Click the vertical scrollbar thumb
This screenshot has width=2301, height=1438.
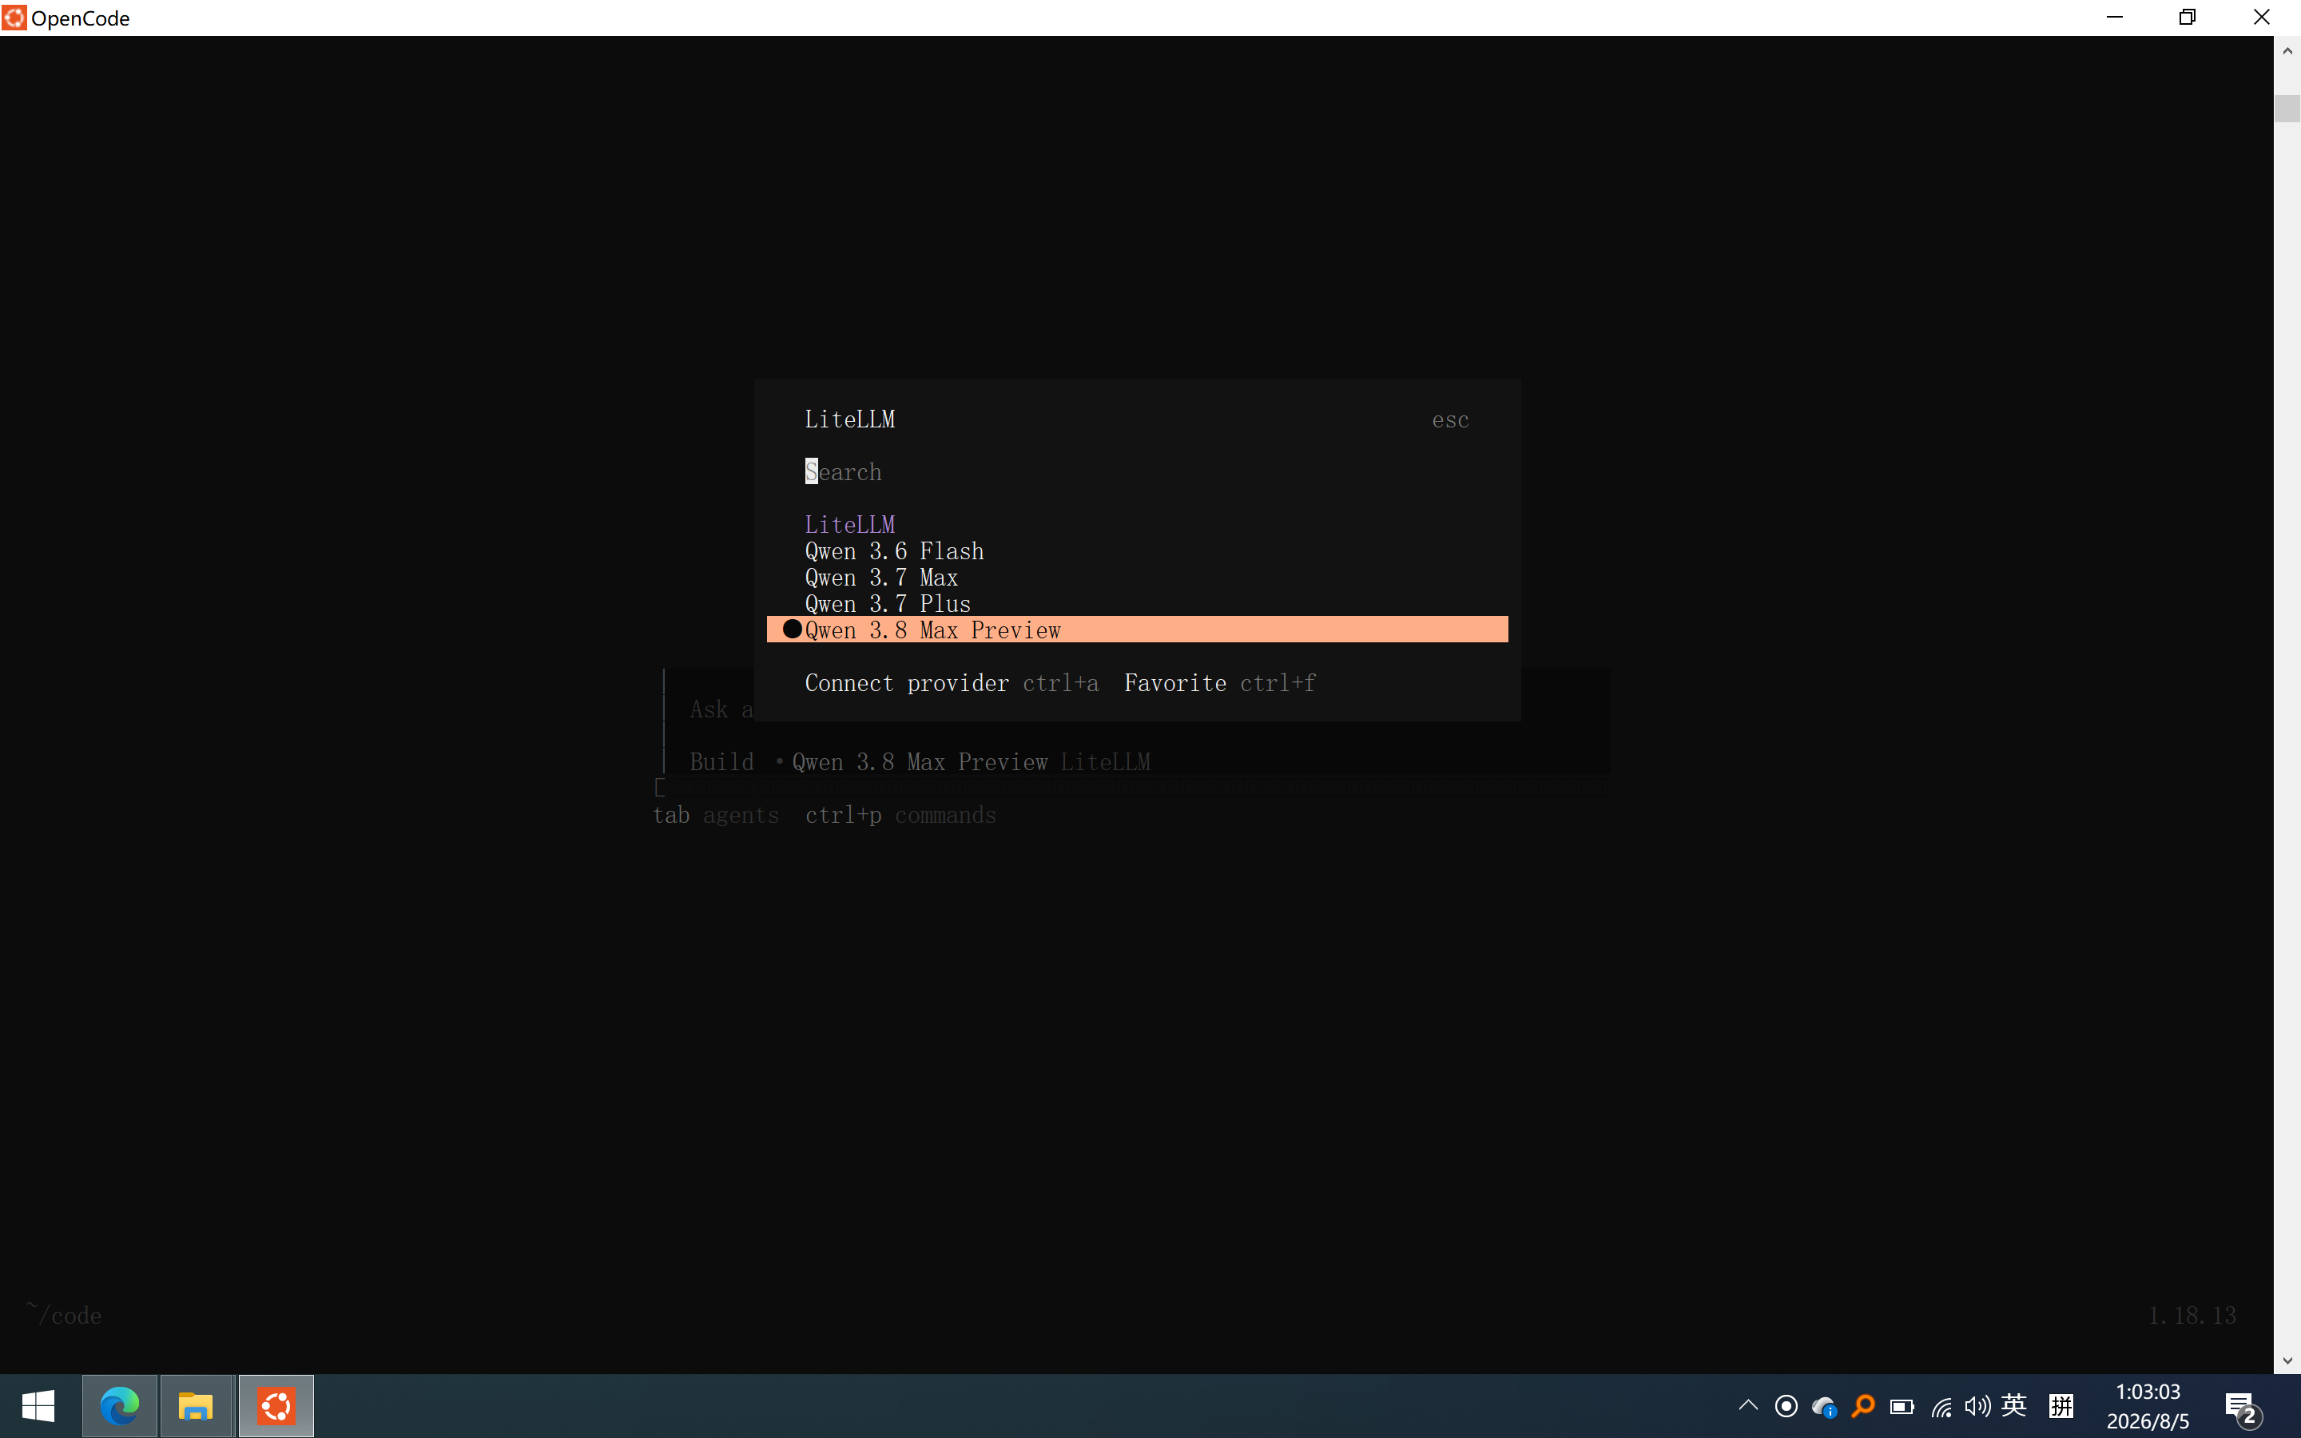2287,109
